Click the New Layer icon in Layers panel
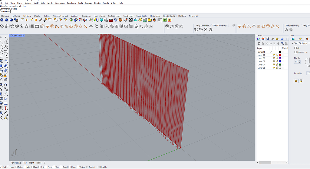Screen dimensions: 310x169 259,44
